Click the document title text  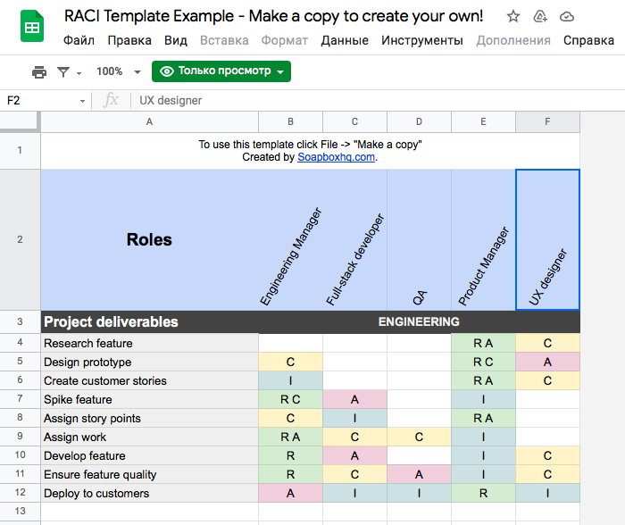point(273,16)
